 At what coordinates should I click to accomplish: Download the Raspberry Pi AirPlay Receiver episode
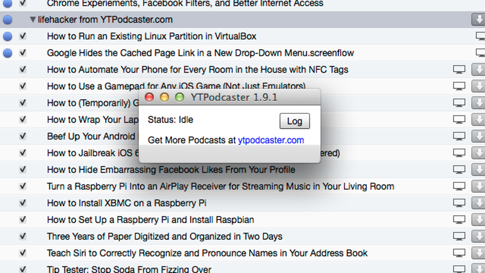tap(478, 186)
